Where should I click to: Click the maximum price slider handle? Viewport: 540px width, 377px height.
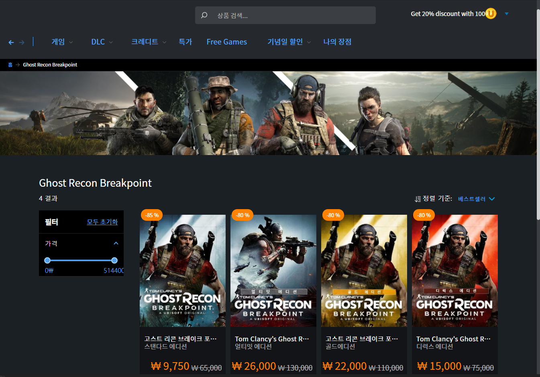point(114,260)
